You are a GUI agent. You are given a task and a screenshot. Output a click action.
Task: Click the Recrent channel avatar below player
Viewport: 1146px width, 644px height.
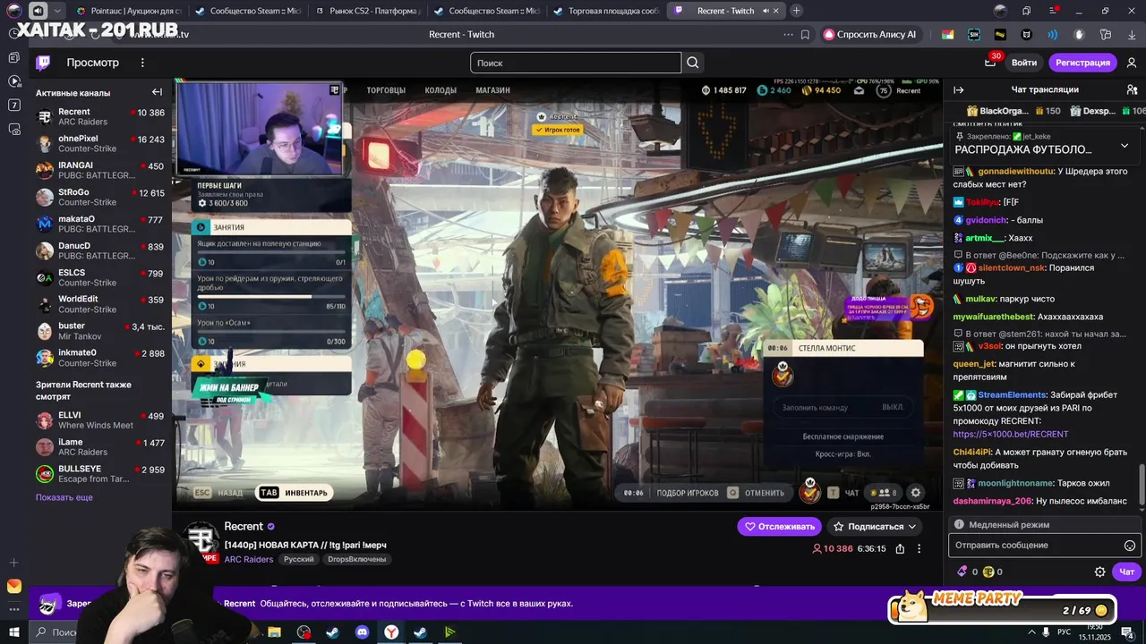click(201, 539)
